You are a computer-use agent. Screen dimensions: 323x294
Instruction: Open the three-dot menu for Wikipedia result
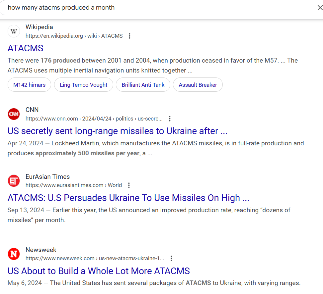(129, 36)
